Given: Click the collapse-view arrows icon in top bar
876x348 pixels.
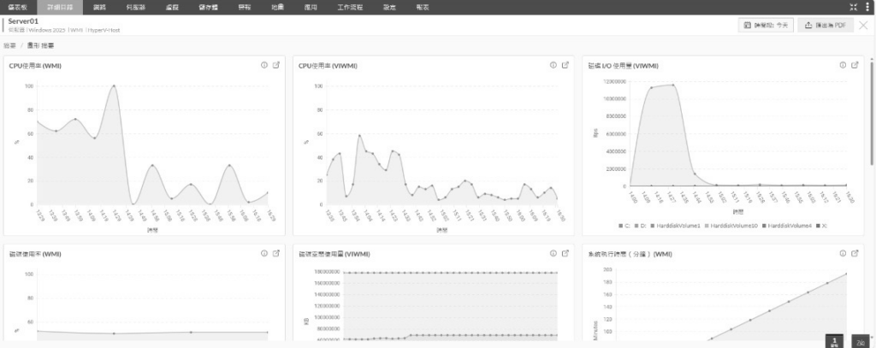Looking at the screenshot, I should tap(854, 7).
